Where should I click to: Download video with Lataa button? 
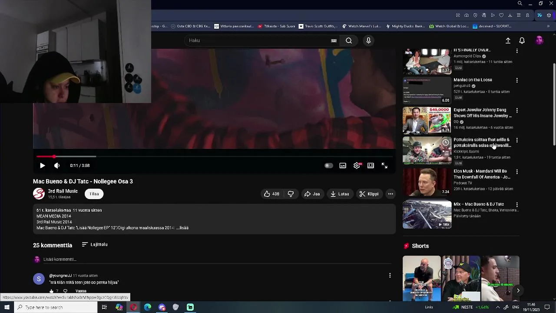[340, 194]
